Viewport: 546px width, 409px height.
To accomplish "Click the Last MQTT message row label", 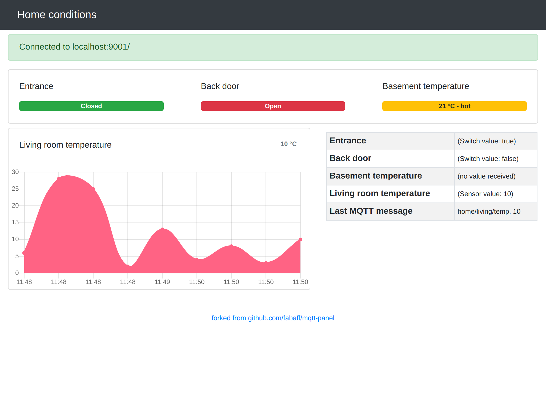I will click(x=371, y=211).
